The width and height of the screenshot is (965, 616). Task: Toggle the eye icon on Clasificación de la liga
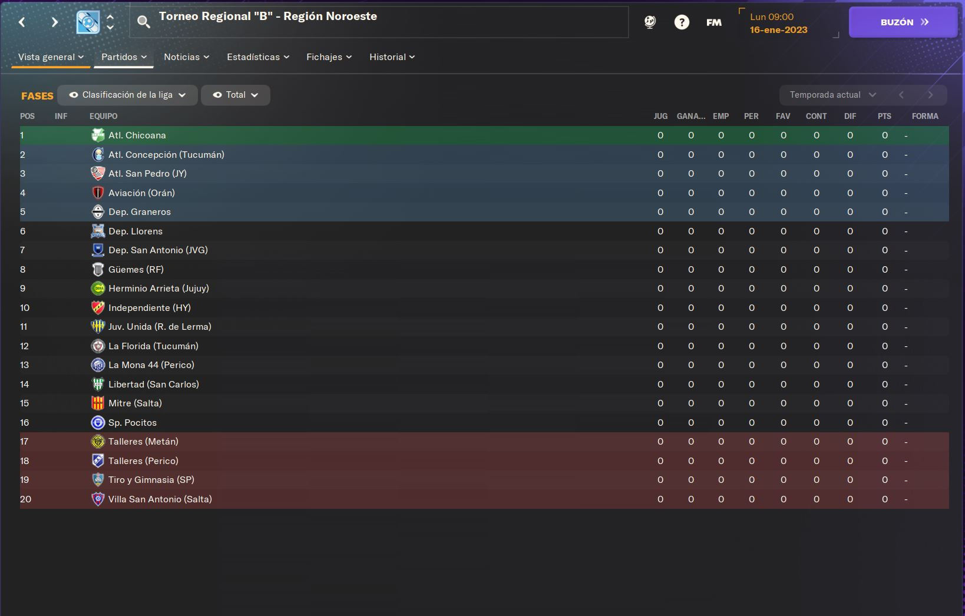pyautogui.click(x=74, y=95)
